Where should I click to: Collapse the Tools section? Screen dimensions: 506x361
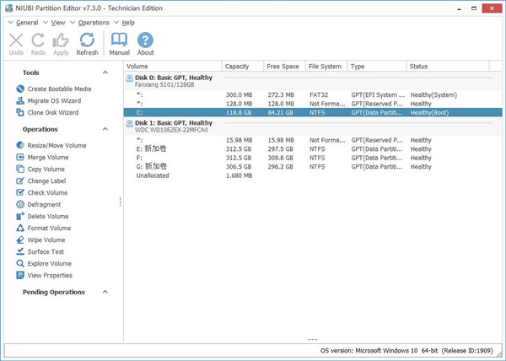105,73
